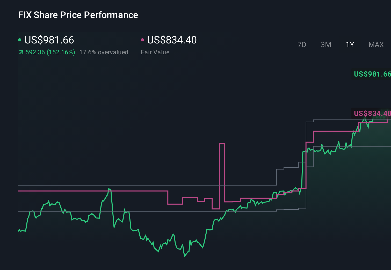Select the 3M time range

326,45
